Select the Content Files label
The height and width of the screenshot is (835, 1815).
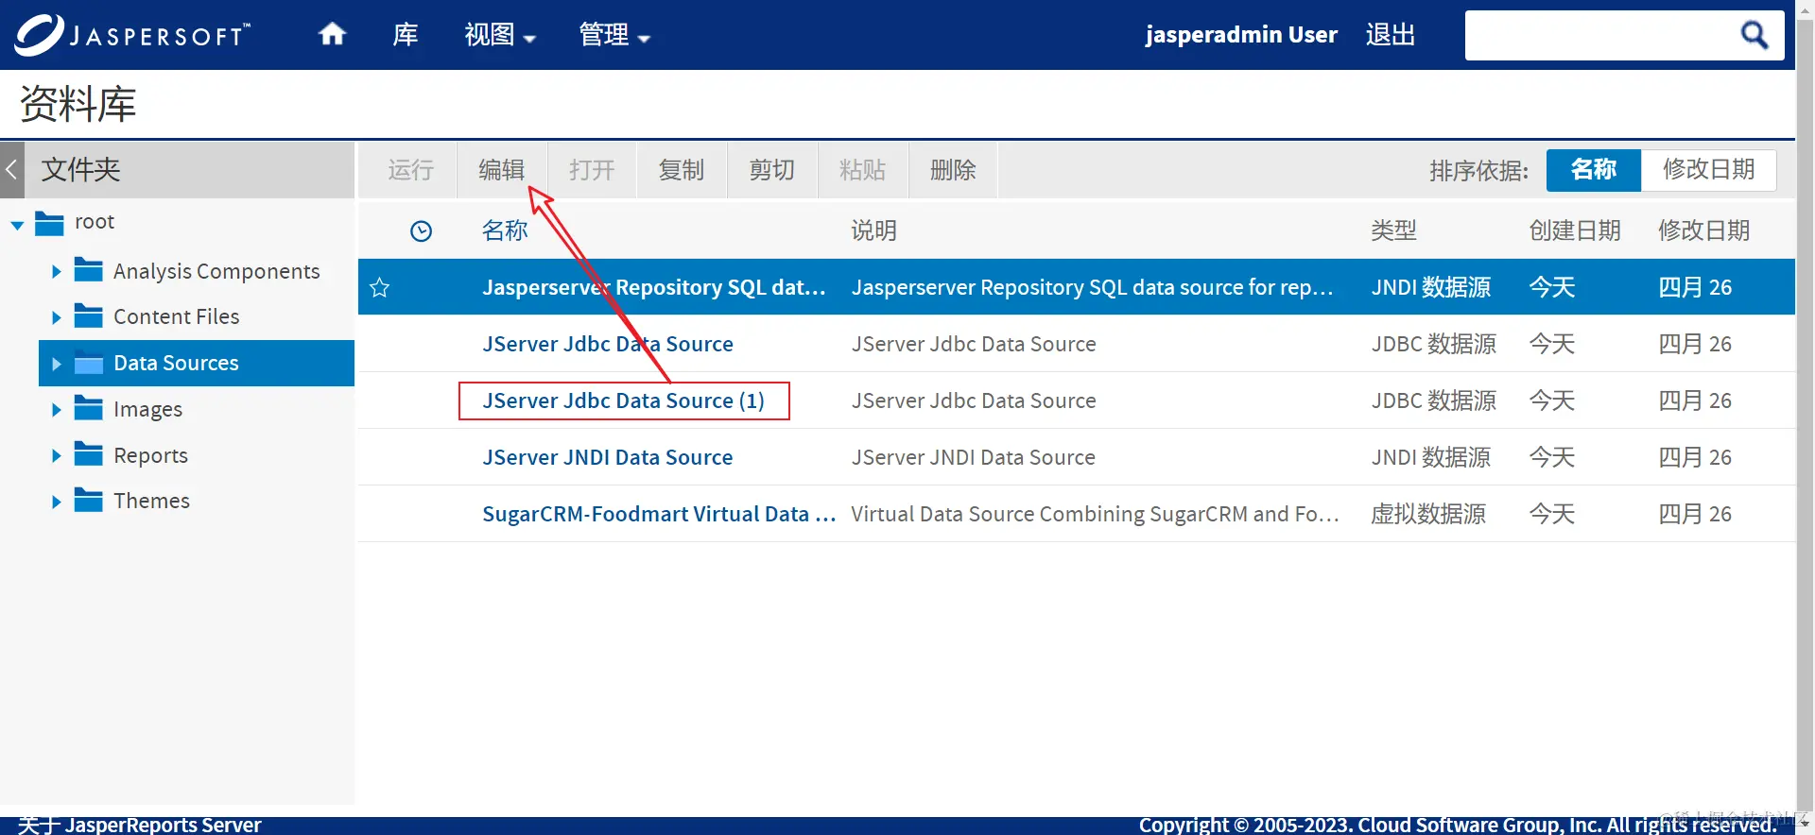[x=177, y=316]
